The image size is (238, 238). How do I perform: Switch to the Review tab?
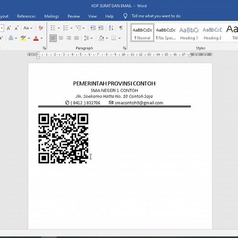tap(74, 16)
